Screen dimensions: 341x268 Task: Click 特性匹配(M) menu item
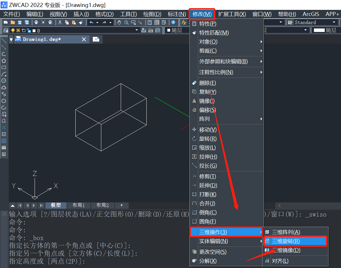(227, 33)
